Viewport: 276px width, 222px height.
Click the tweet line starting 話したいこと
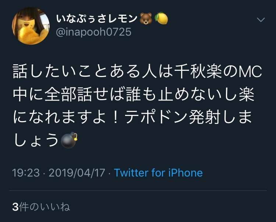click(138, 72)
